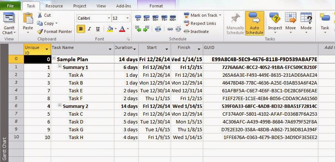The width and height of the screenshot is (335, 162).
Task: Collapse the Sample Plan summary row
Action: pos(54,58)
